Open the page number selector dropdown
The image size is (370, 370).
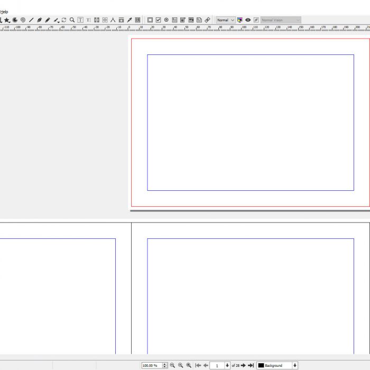click(227, 365)
